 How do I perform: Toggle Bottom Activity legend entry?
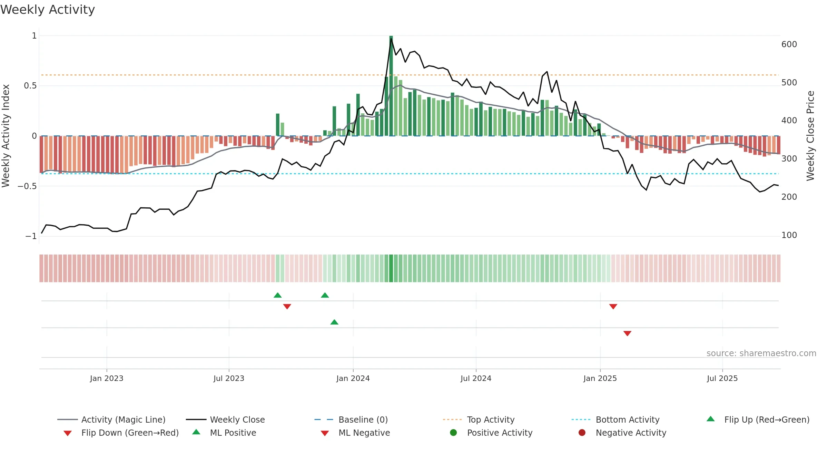pos(615,420)
